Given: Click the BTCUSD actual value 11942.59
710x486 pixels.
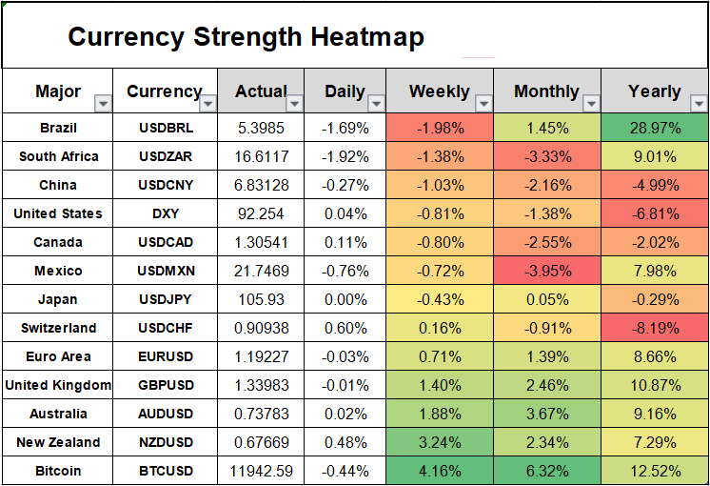Looking at the screenshot, I should click(261, 471).
